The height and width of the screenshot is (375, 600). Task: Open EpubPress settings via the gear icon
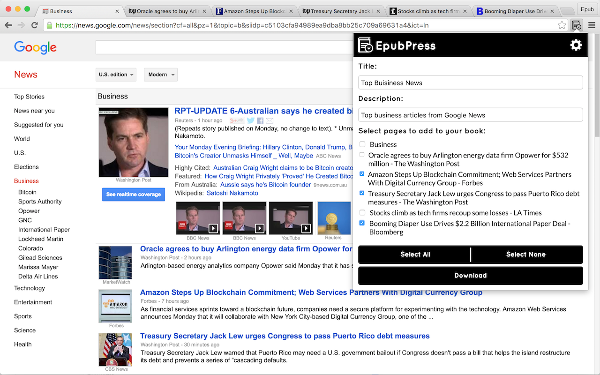[576, 45]
